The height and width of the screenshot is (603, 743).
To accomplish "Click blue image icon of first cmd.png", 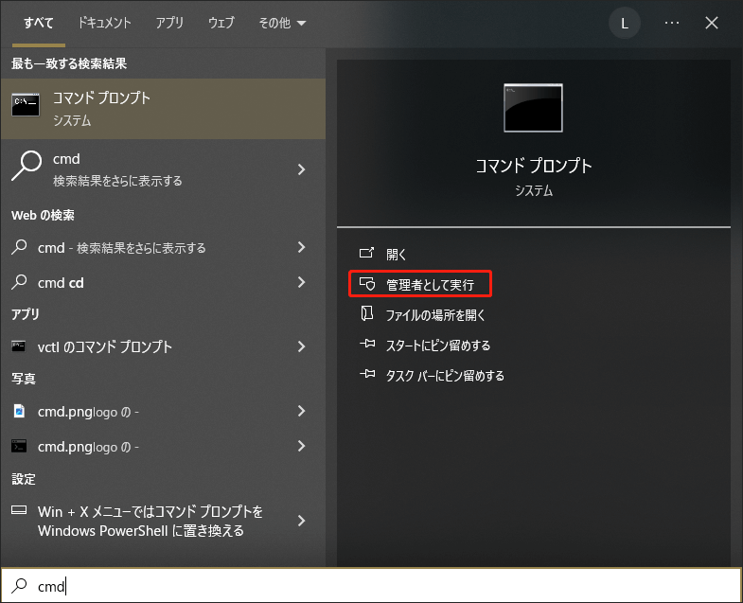I will 19,411.
